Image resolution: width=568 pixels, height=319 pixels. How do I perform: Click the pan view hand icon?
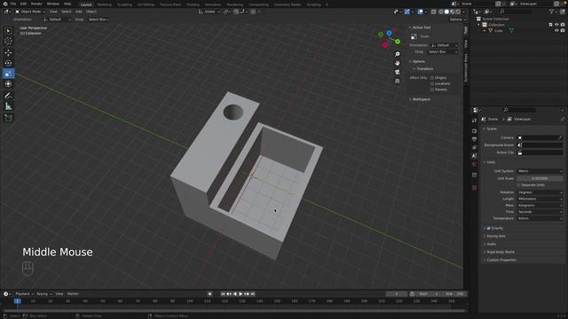click(398, 63)
